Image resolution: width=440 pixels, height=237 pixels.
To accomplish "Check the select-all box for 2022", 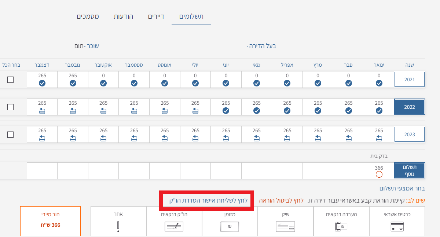I will [x=11, y=107].
